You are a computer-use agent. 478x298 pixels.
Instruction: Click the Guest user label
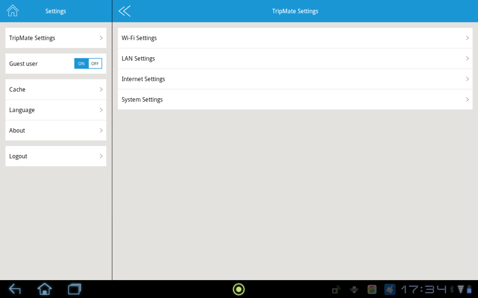click(x=24, y=64)
